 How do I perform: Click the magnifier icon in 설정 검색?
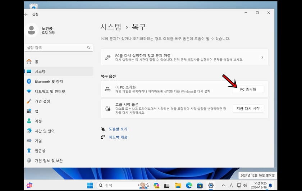88,47
